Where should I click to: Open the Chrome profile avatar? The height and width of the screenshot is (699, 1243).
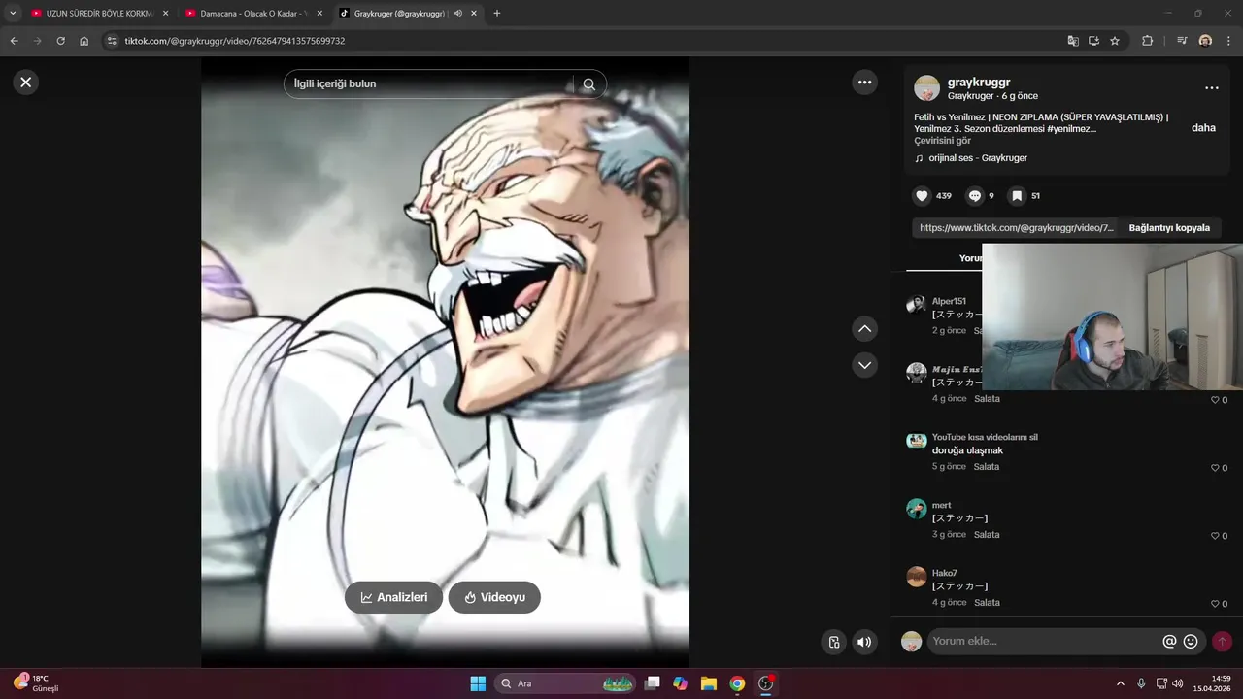[x=1205, y=41]
